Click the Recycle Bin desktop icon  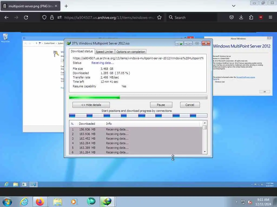click(x=5, y=37)
